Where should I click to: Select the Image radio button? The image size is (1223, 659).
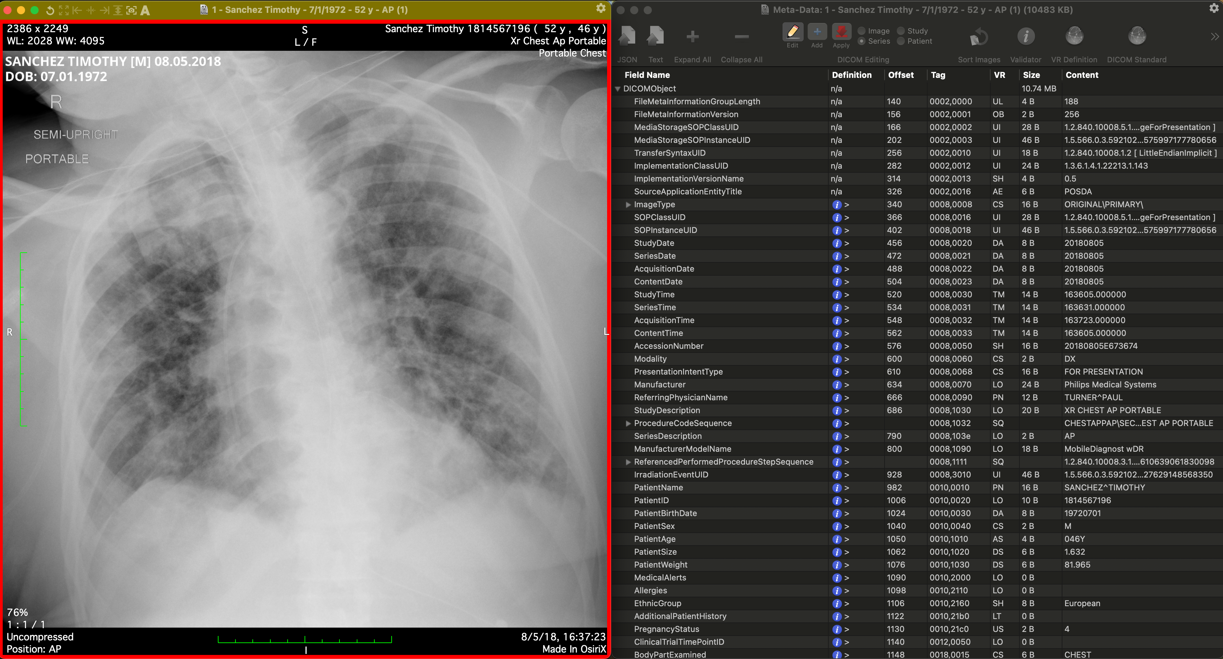861,31
